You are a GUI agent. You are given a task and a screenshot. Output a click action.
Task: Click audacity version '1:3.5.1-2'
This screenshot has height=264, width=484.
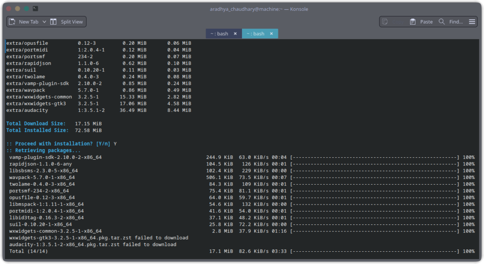click(91, 111)
